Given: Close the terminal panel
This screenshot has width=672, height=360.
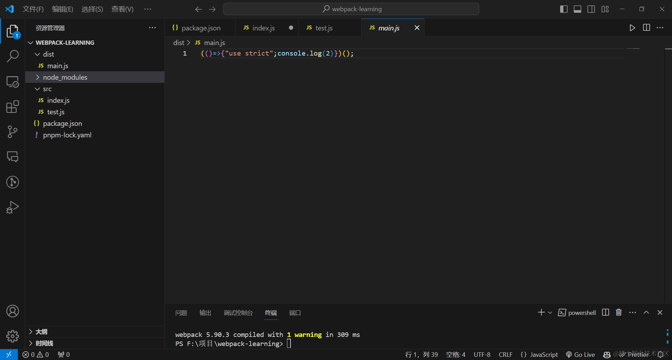Looking at the screenshot, I should point(660,312).
